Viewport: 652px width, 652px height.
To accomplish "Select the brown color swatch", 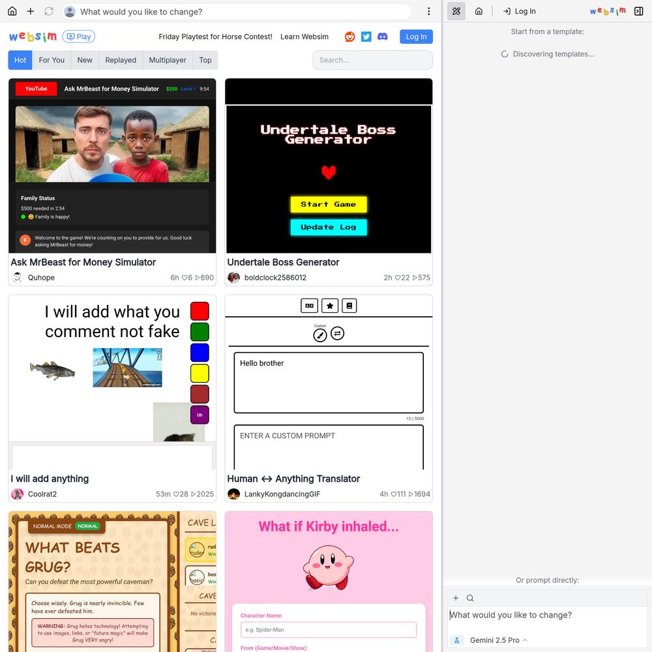I will [200, 394].
